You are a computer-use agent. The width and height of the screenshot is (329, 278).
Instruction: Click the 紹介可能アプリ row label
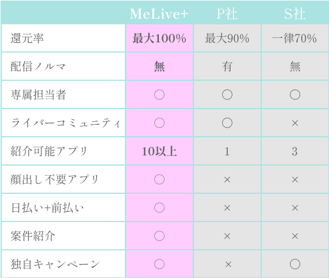coord(49,151)
